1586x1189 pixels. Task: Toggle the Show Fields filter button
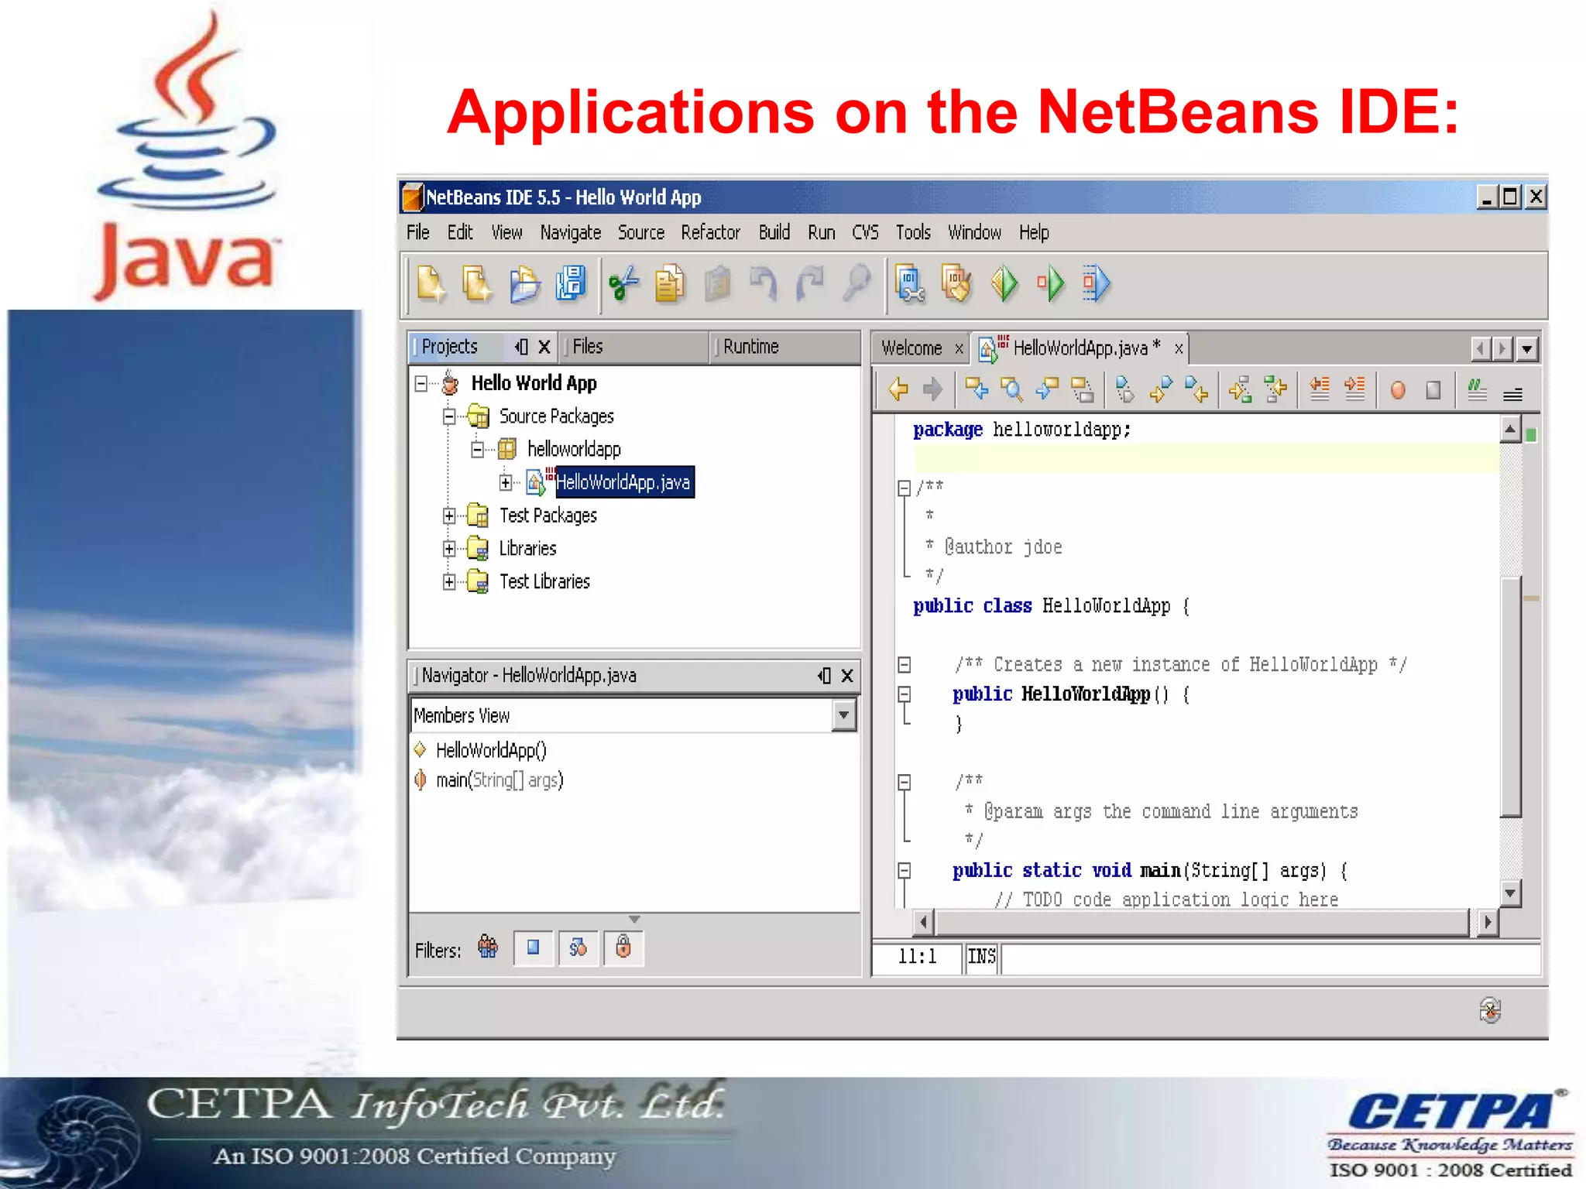click(x=534, y=948)
